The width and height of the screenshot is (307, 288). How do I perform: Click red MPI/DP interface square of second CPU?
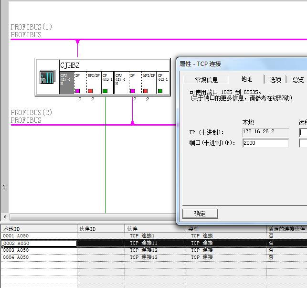coord(145,91)
